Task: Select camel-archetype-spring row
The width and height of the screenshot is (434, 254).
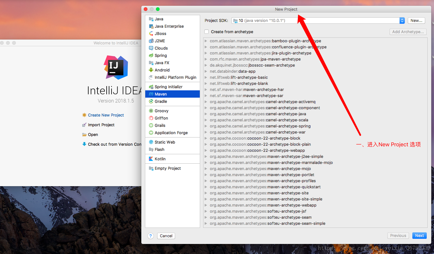Action: tap(315, 126)
